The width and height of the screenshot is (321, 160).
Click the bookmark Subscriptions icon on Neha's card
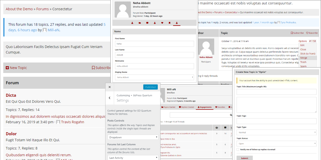point(170,22)
